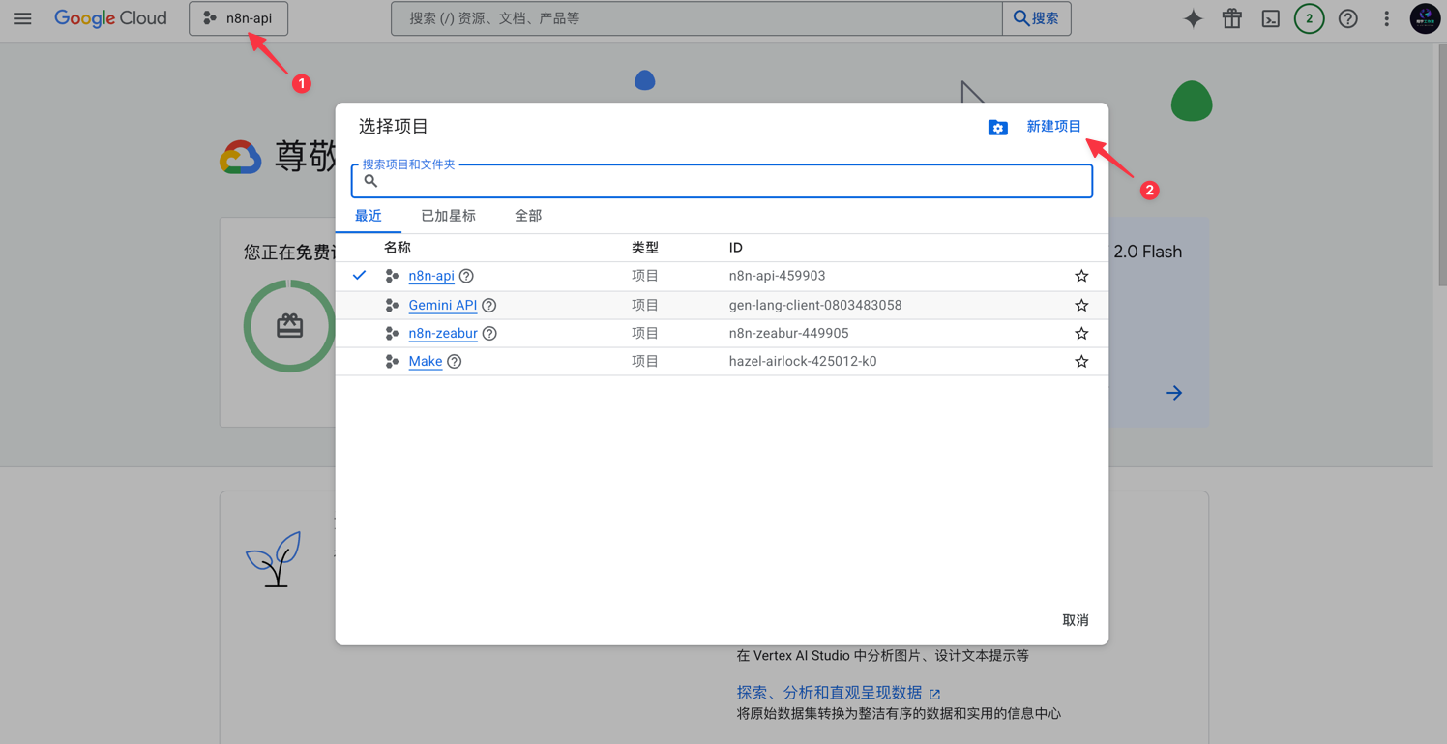Click the 搜索项目和文件夹 search field
The height and width of the screenshot is (744, 1447).
(x=722, y=181)
